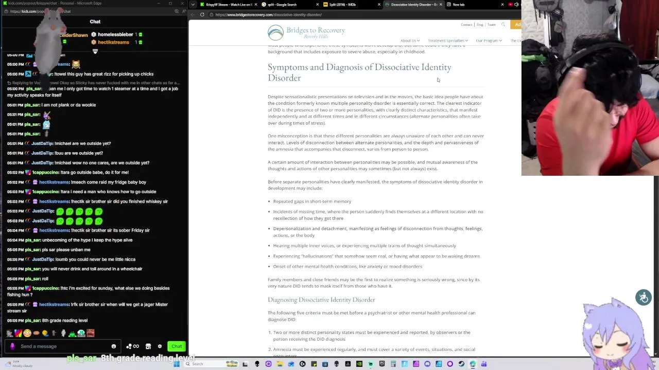The width and height of the screenshot is (659, 370).
Task: Open the channel points infinity icon
Action: point(132,346)
